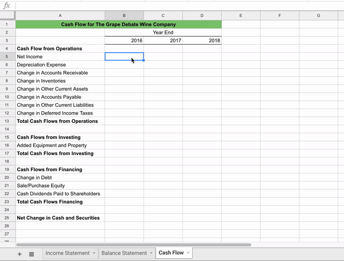
Task: Select row 25 header
Action: tap(7, 218)
